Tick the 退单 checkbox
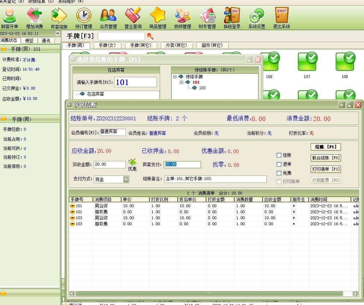The width and height of the screenshot is (364, 305). pos(279,164)
